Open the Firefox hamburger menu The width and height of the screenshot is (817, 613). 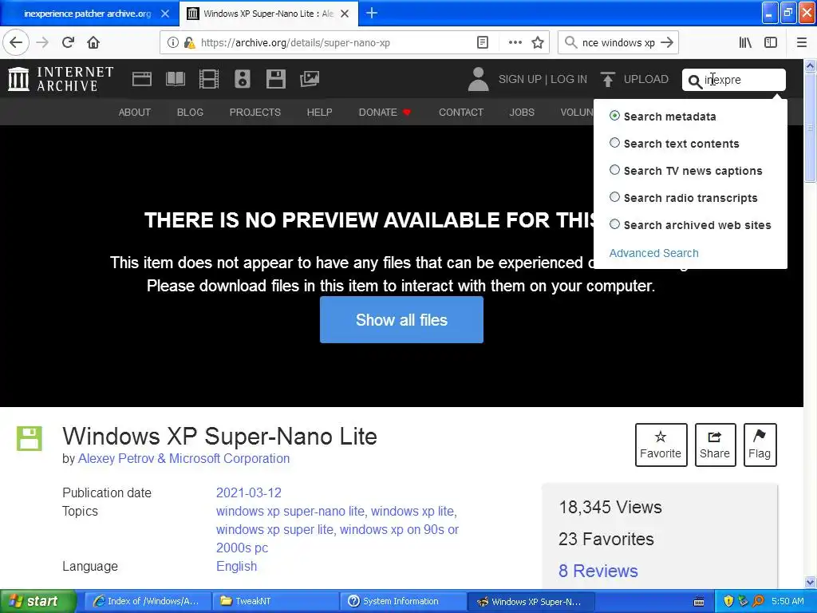click(802, 43)
